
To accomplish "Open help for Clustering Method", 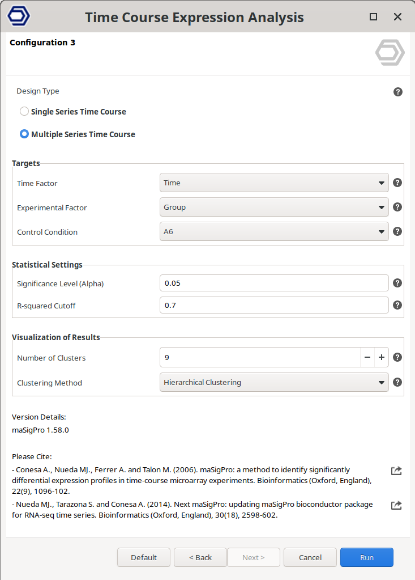I will click(397, 382).
